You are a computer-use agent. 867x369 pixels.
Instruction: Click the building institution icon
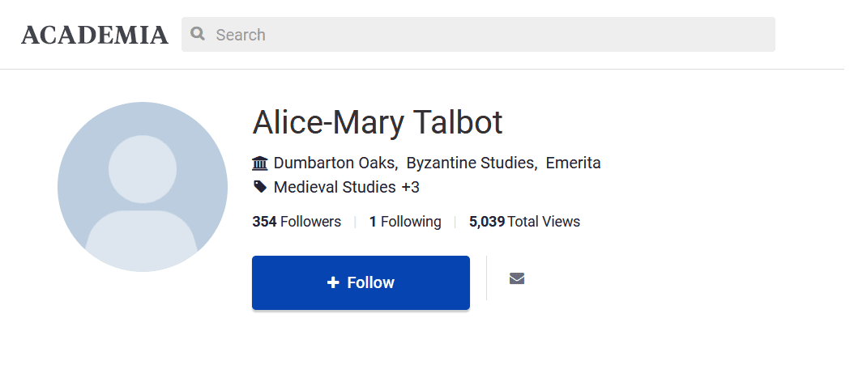coord(260,163)
